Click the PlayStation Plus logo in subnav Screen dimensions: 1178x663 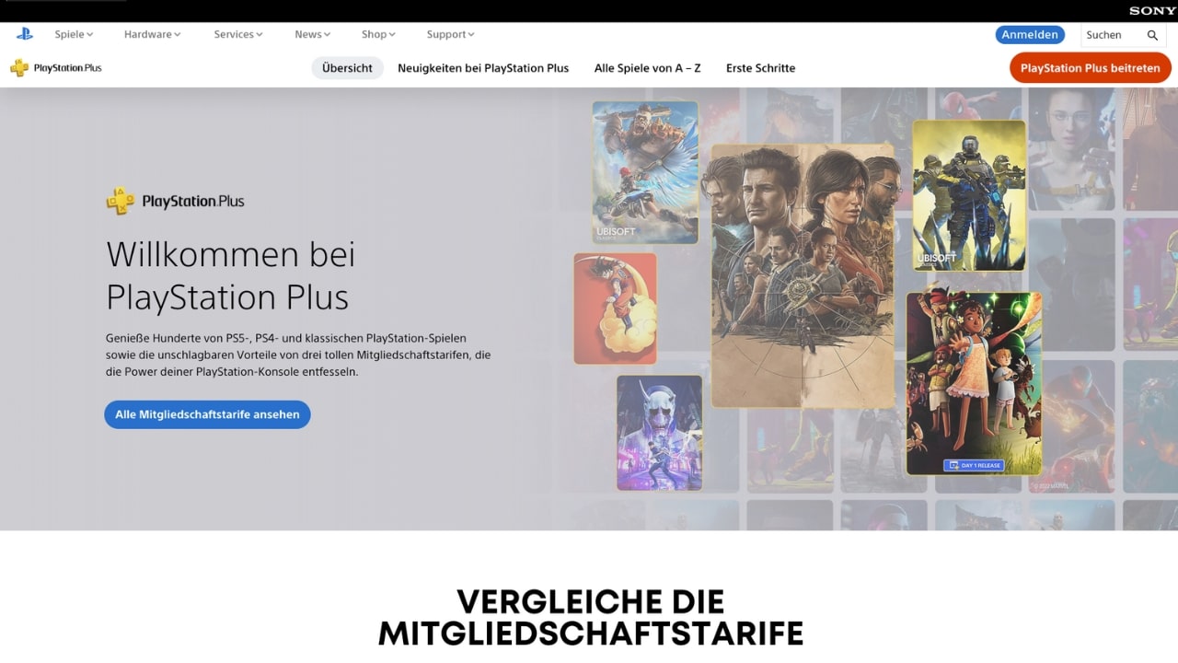(55, 68)
